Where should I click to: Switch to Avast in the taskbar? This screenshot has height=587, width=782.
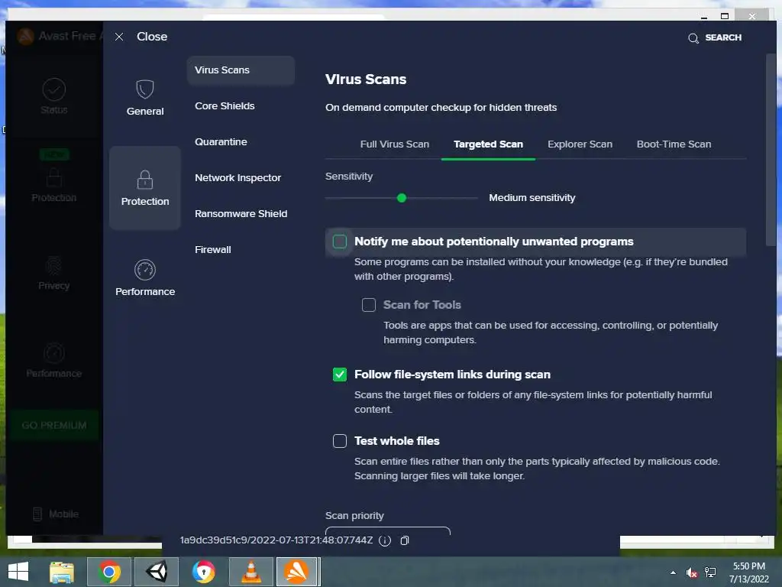pos(297,572)
